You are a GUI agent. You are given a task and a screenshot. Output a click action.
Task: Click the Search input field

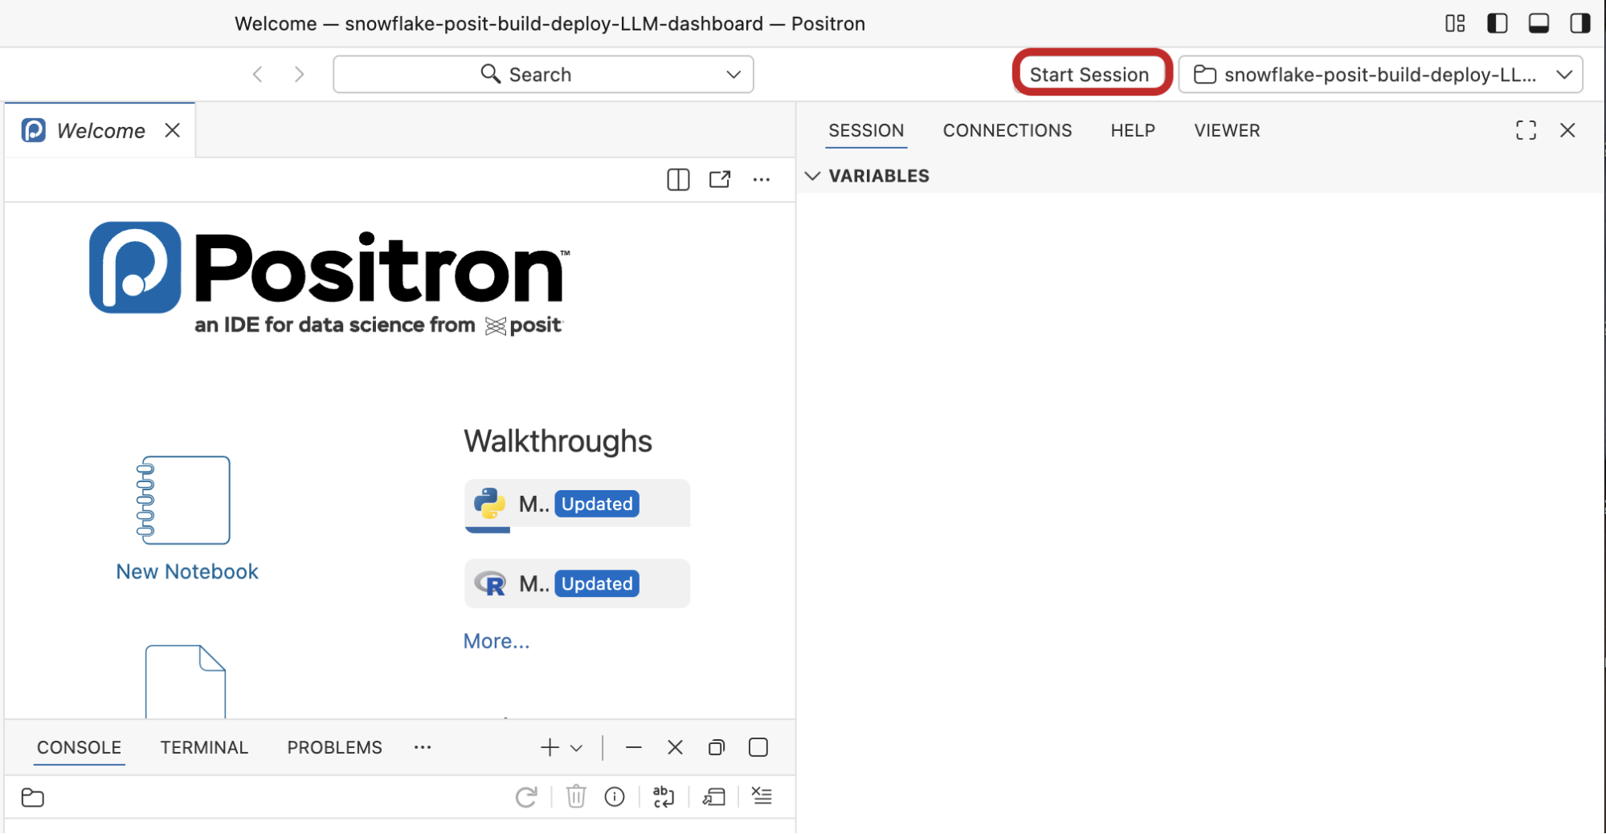(x=542, y=74)
